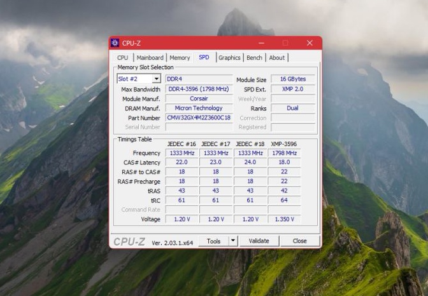Image resolution: width=428 pixels, height=296 pixels.
Task: Expand the Slot #2 dropdown arrow
Action: (x=157, y=79)
